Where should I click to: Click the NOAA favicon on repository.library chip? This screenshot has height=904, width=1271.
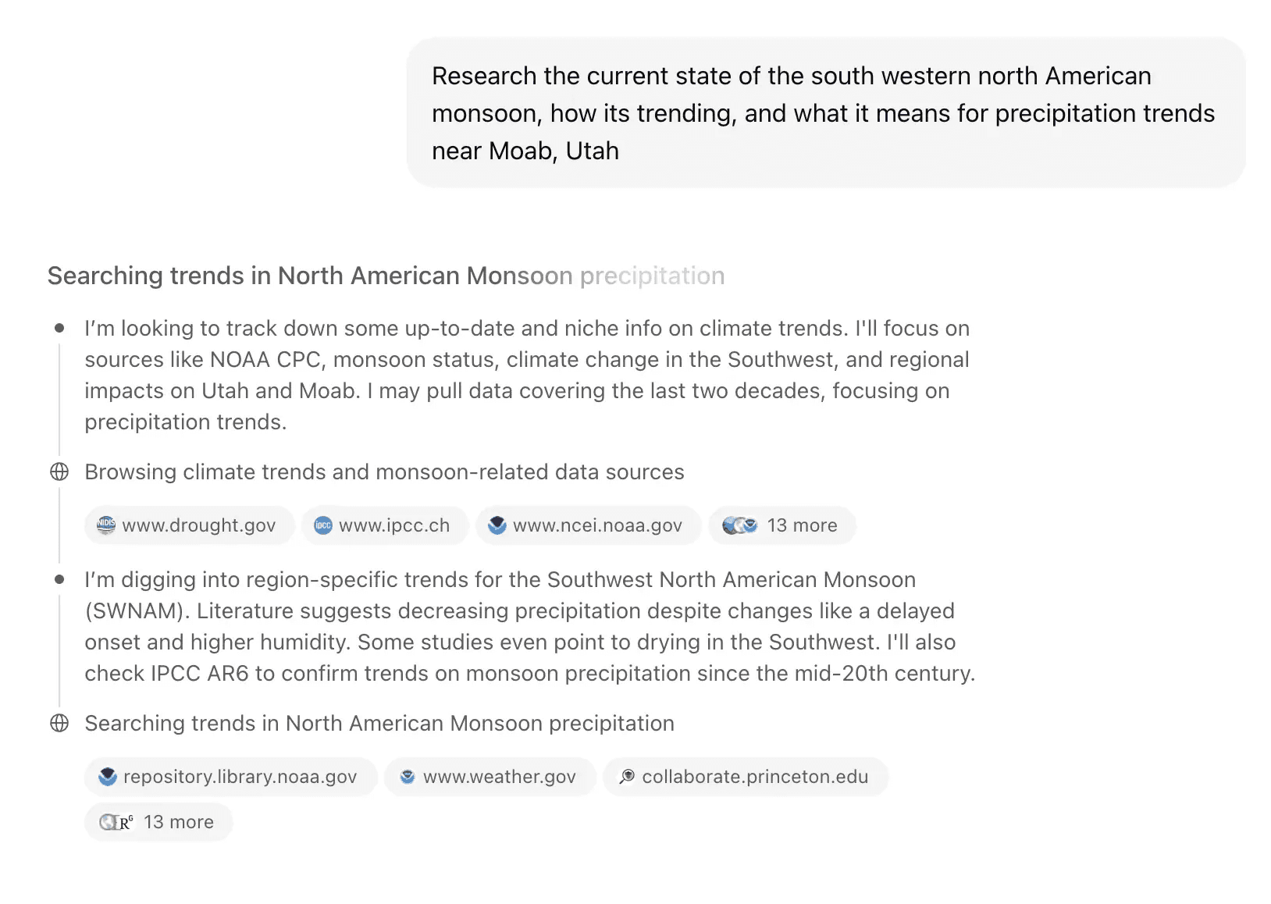[x=108, y=777]
